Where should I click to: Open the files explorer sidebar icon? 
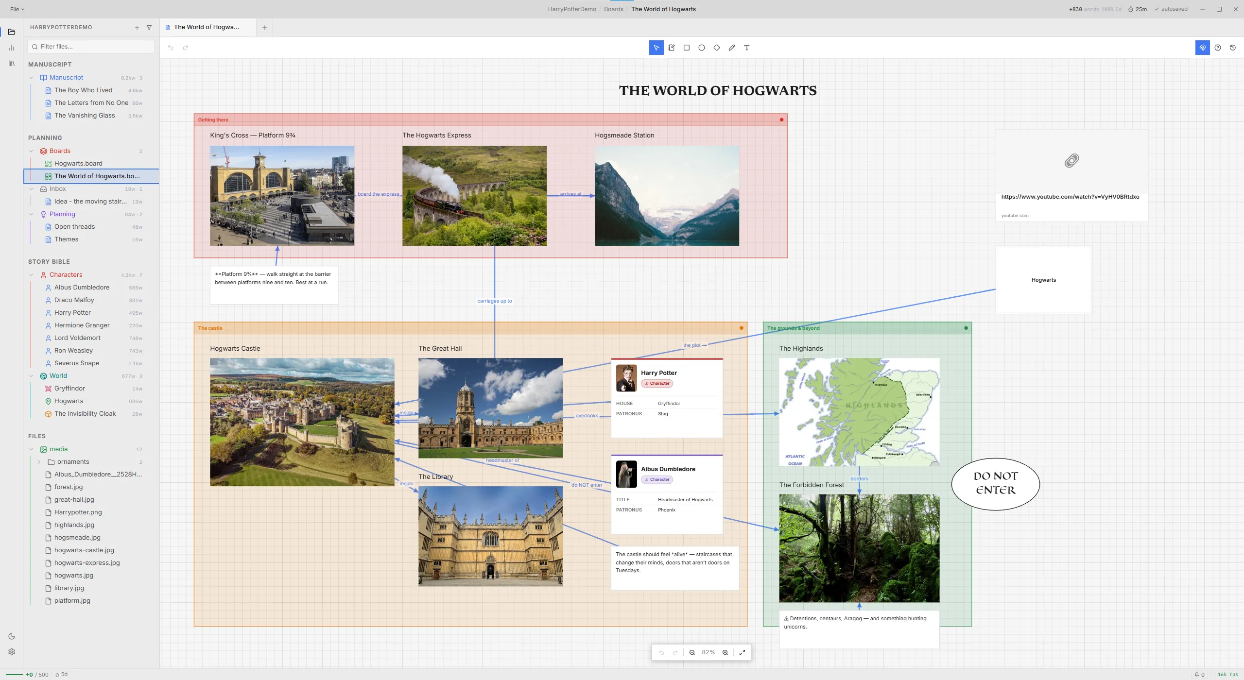[12, 32]
